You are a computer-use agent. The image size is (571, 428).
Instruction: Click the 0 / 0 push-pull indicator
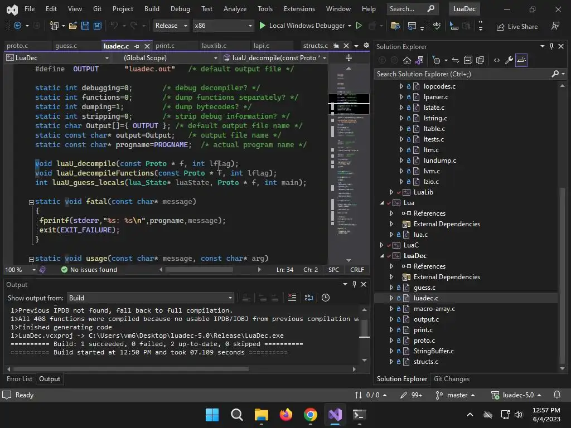click(x=371, y=395)
